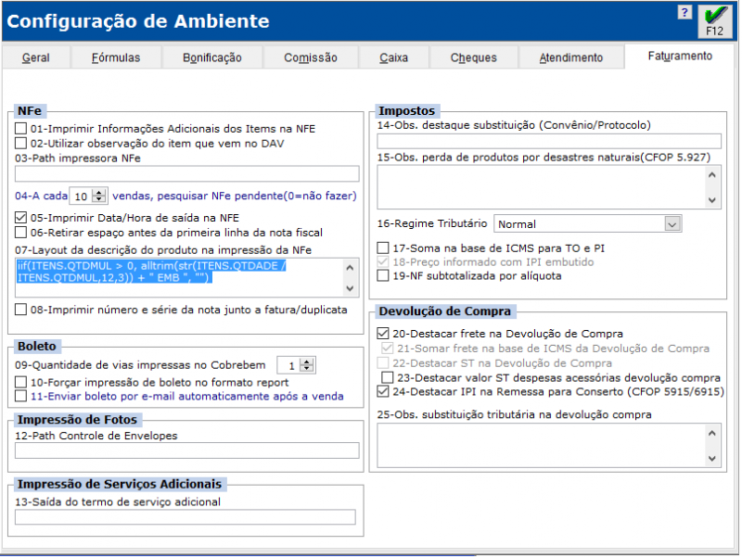Click the question mark help icon
This screenshot has height=558, width=742.
pyautogui.click(x=684, y=13)
